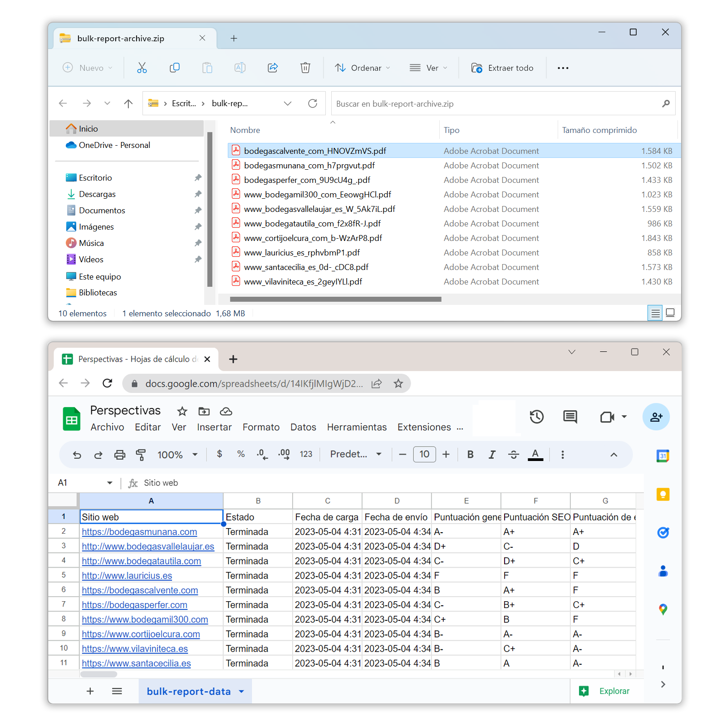Star the Perspectivas spreadsheet

coord(182,412)
